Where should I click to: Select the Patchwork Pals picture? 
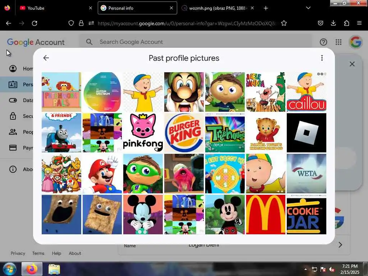click(x=61, y=92)
